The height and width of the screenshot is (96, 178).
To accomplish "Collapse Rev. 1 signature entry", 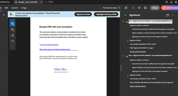I will 123,21.
